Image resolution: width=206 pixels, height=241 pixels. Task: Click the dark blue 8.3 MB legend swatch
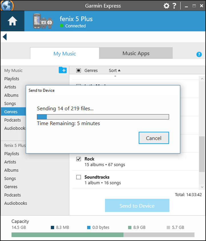52,228
